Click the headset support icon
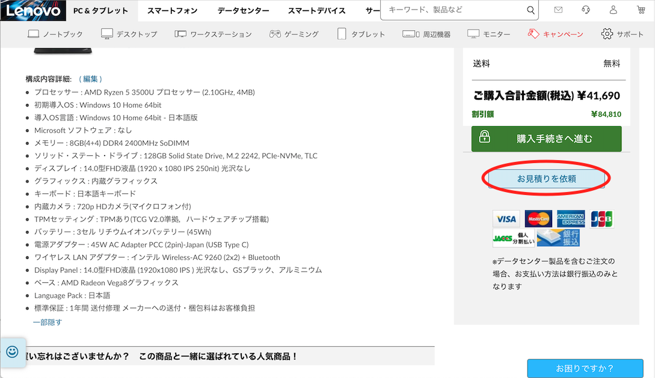Screen dimensions: 655x378 [585, 10]
